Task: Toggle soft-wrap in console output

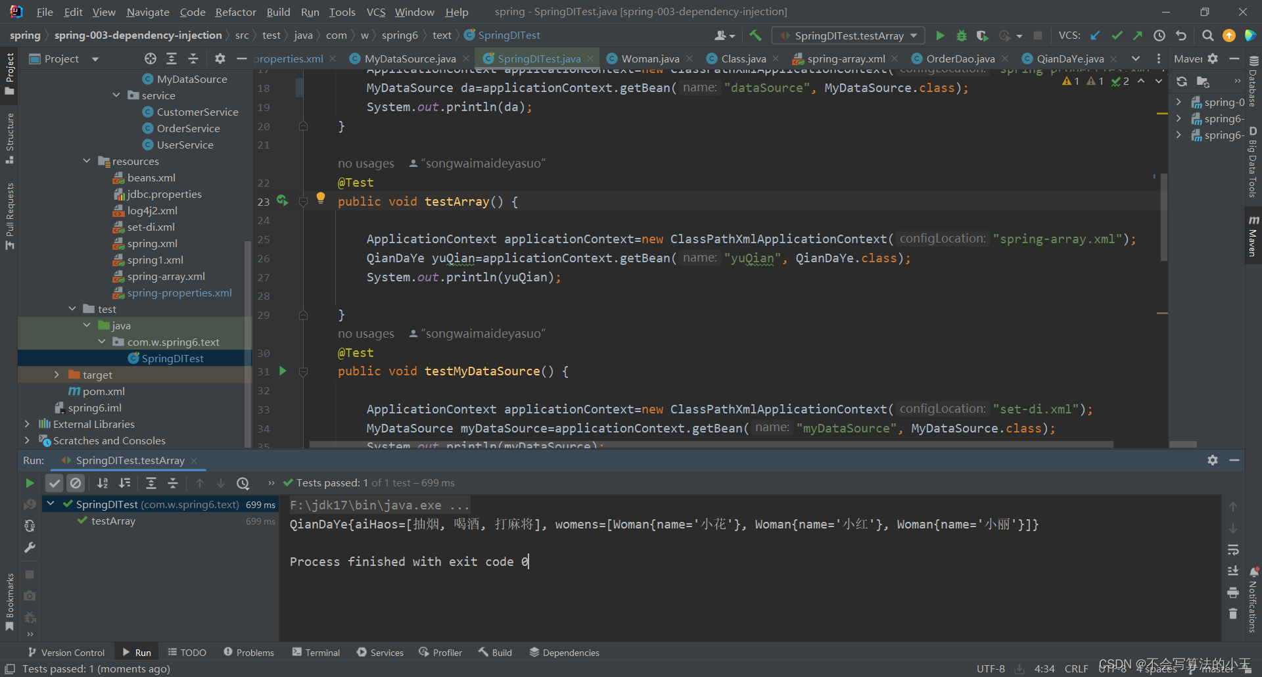Action: point(1233,549)
